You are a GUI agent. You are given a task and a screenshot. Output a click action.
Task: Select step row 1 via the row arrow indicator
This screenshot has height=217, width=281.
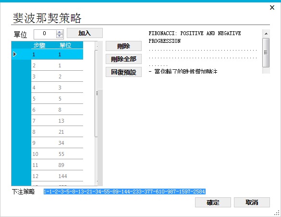(x=15, y=54)
